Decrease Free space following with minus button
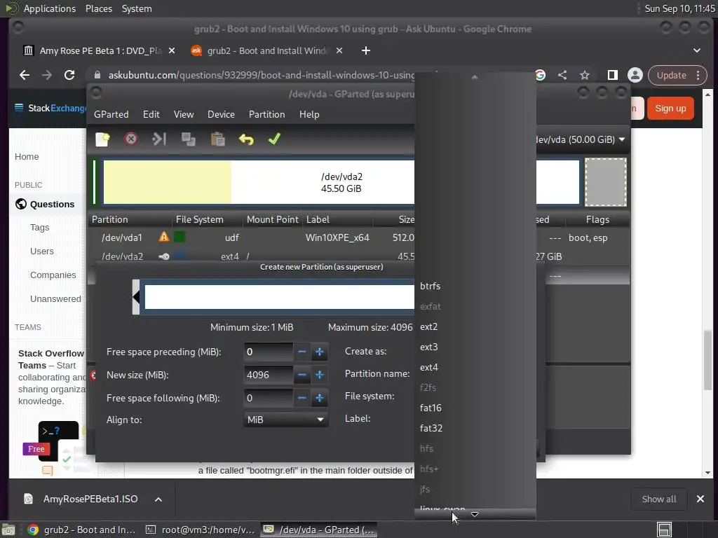The height and width of the screenshot is (538, 718). 302,398
